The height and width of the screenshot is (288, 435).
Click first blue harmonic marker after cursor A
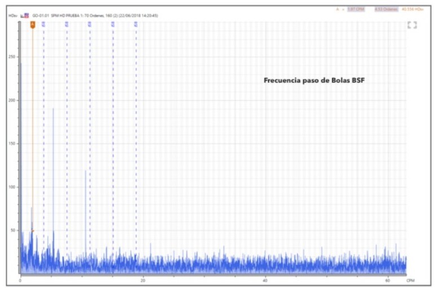[43, 24]
